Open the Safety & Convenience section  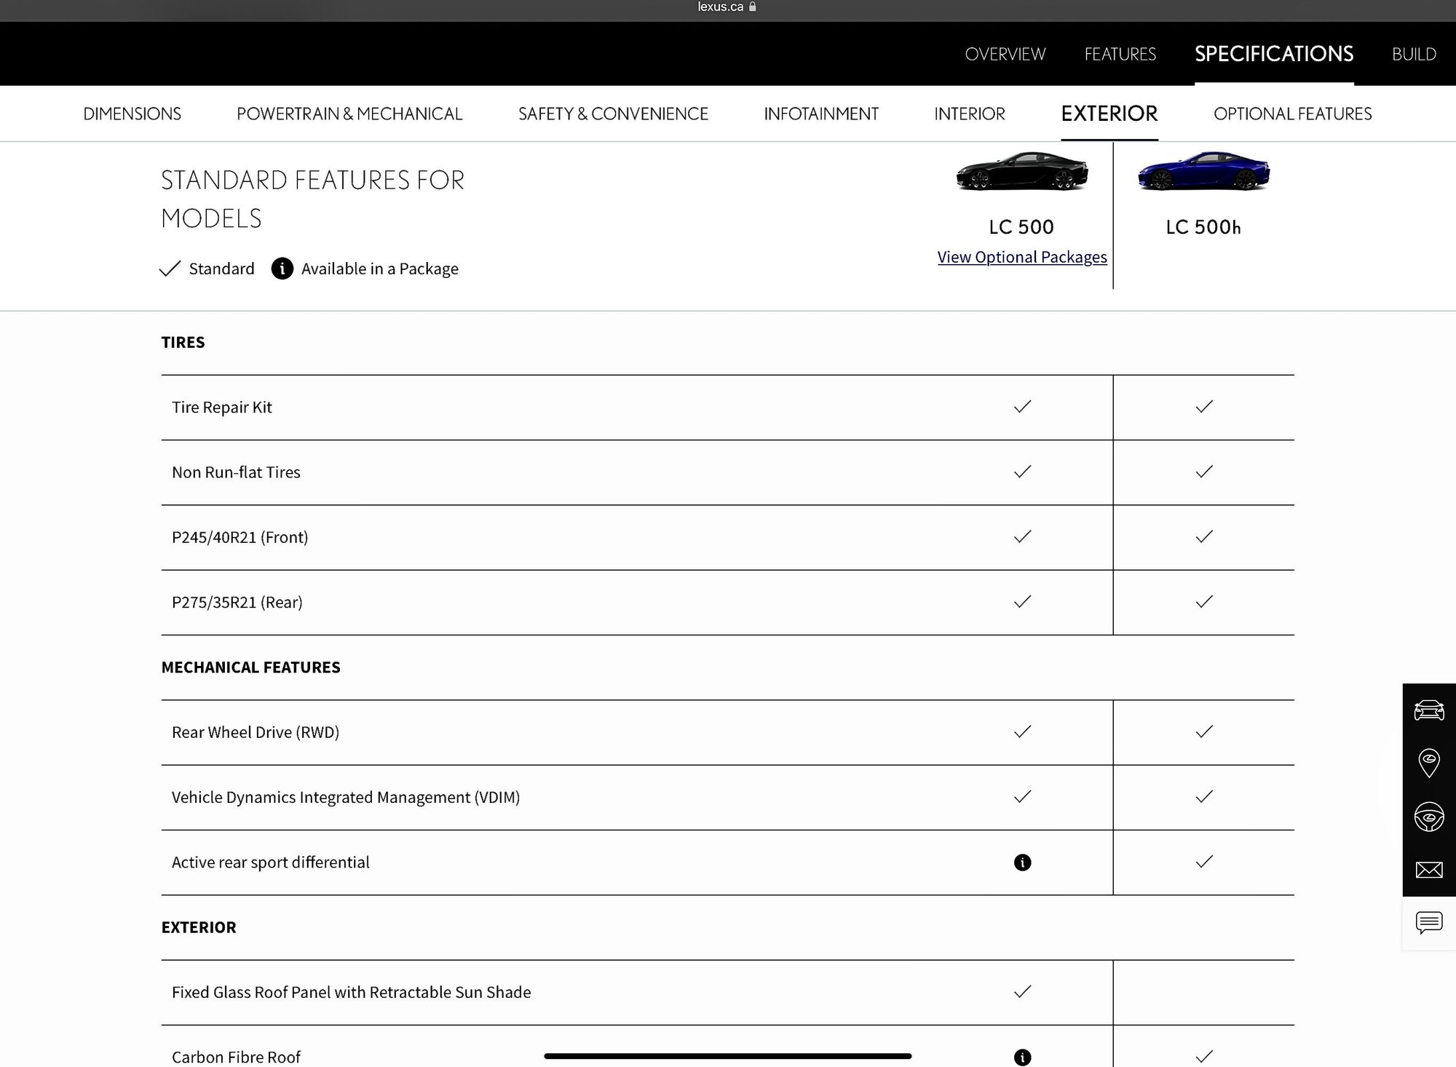click(x=613, y=114)
